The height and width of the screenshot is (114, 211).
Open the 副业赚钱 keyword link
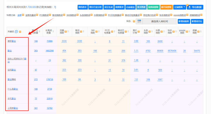coord(12,79)
